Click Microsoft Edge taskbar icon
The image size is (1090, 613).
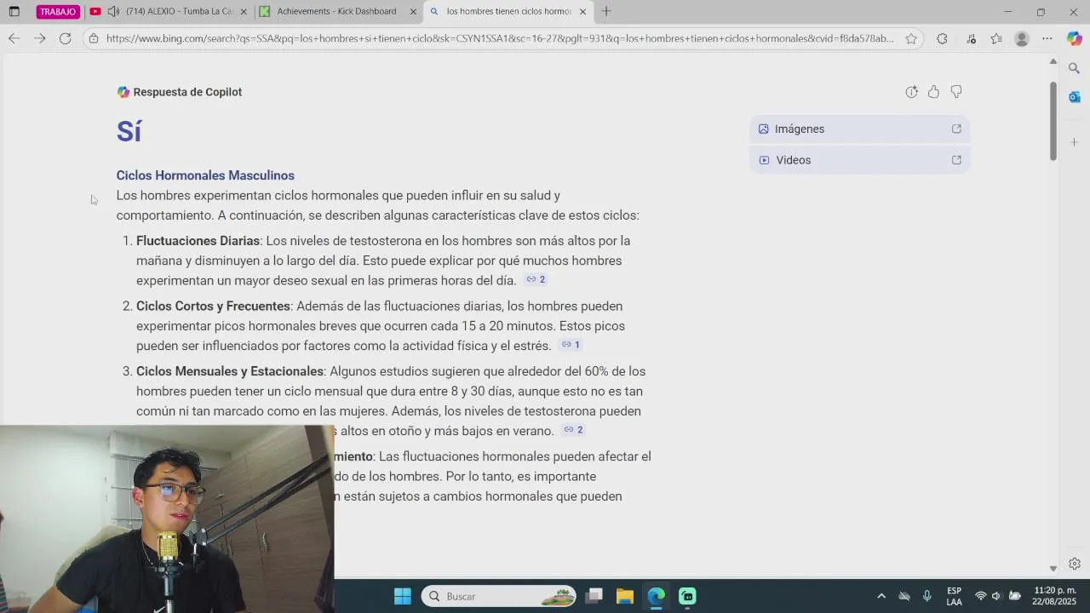pos(656,596)
